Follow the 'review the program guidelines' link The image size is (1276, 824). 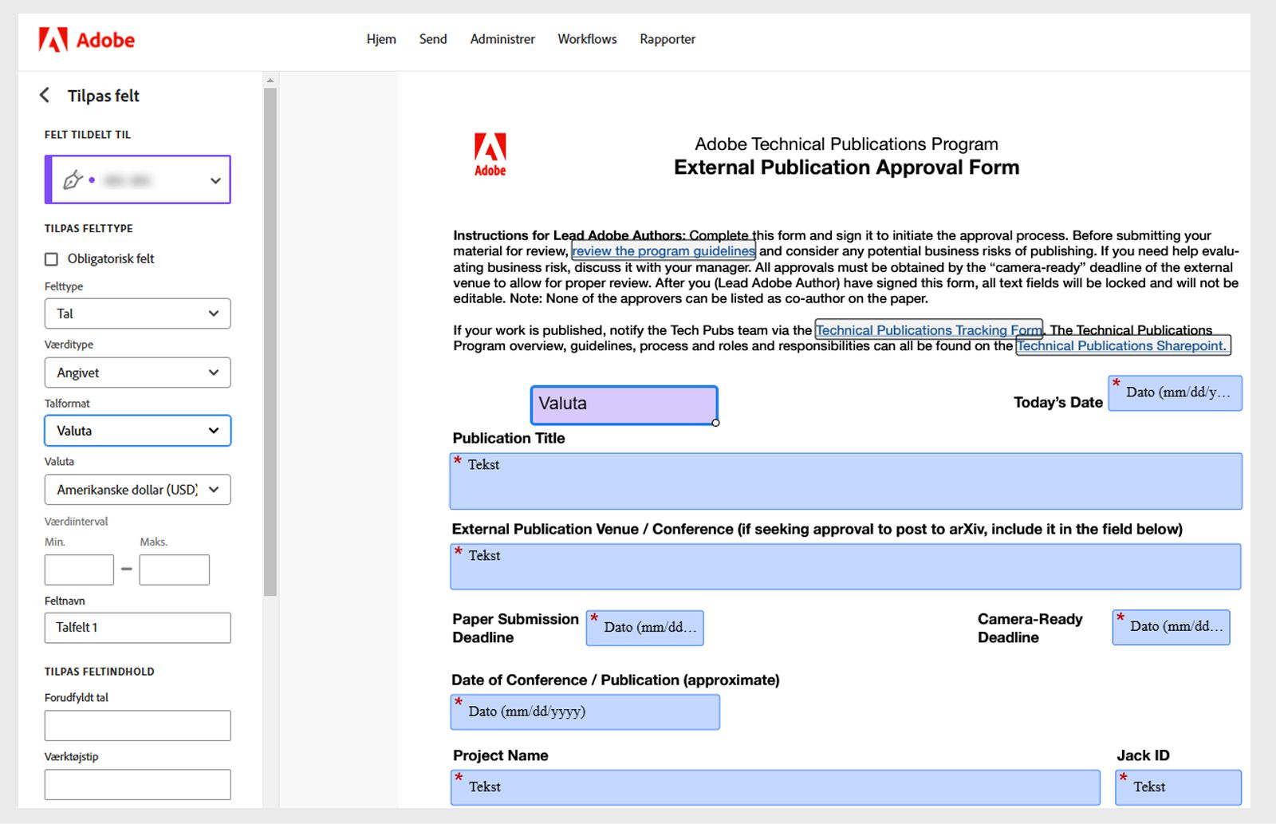point(664,251)
